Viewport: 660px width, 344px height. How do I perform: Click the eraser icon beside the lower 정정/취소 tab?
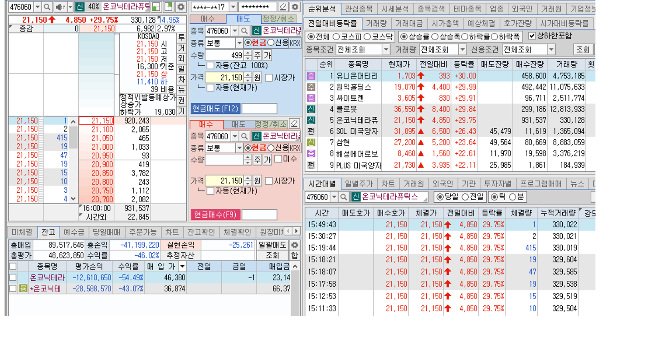pyautogui.click(x=294, y=124)
